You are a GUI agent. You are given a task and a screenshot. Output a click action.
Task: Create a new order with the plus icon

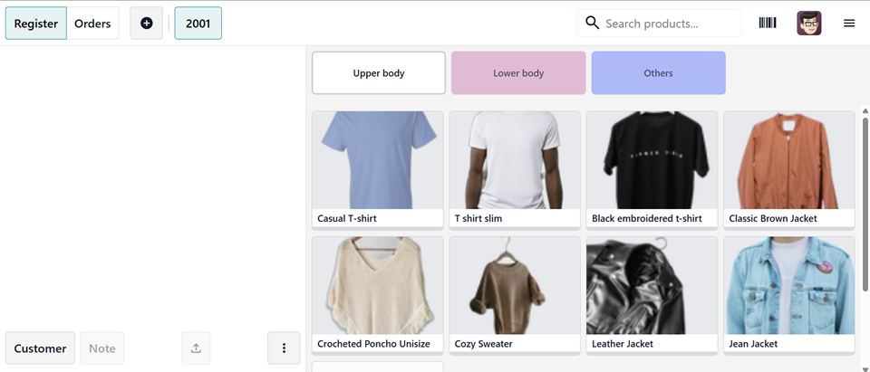[147, 24]
